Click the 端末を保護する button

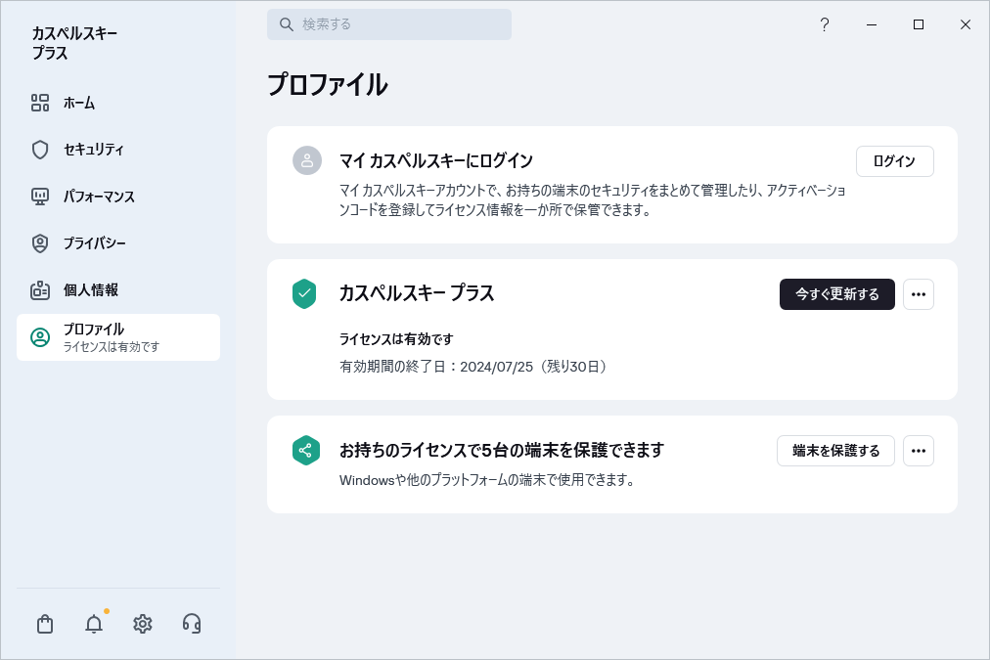835,451
